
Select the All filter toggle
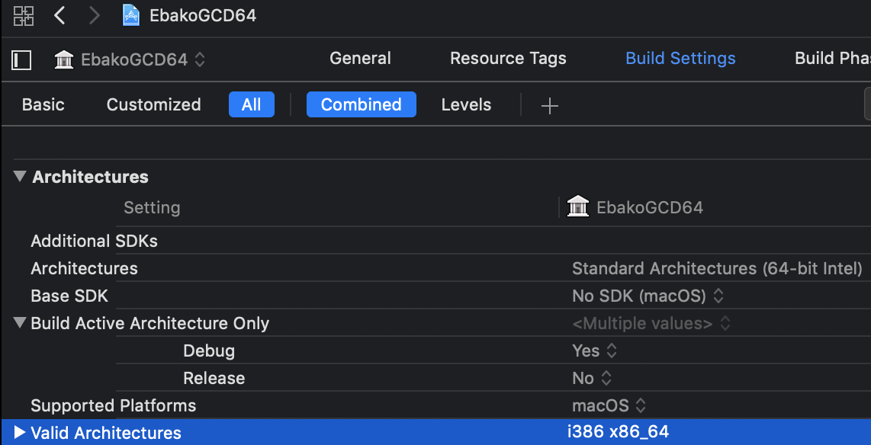(251, 105)
